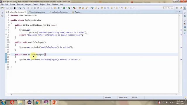Open Chrome from the taskbar

(38, 102)
